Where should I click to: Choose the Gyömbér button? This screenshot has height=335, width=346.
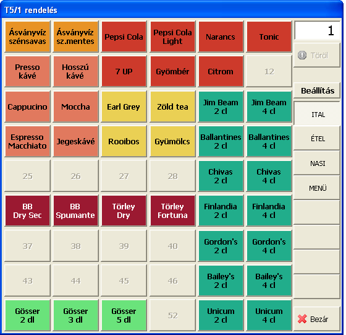click(x=172, y=71)
